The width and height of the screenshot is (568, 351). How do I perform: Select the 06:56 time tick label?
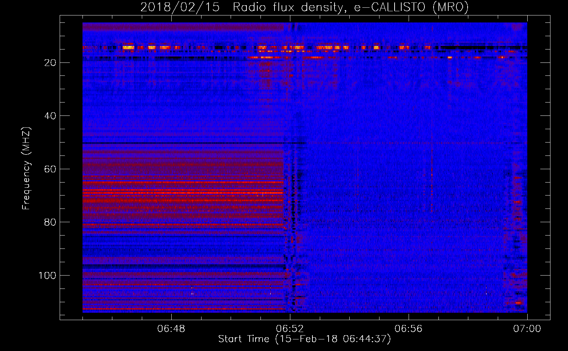pos(409,329)
